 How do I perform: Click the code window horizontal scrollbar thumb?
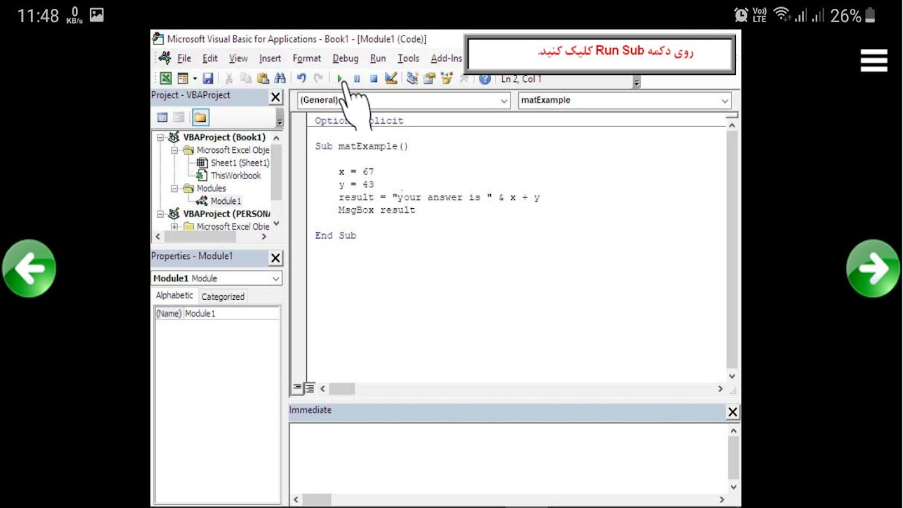click(x=342, y=389)
